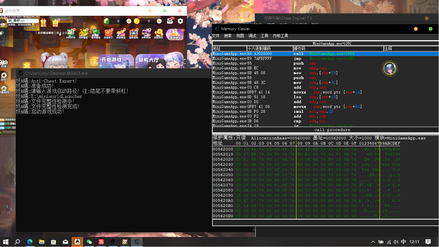Open the 动态 sidebar panel

pos(4,75)
